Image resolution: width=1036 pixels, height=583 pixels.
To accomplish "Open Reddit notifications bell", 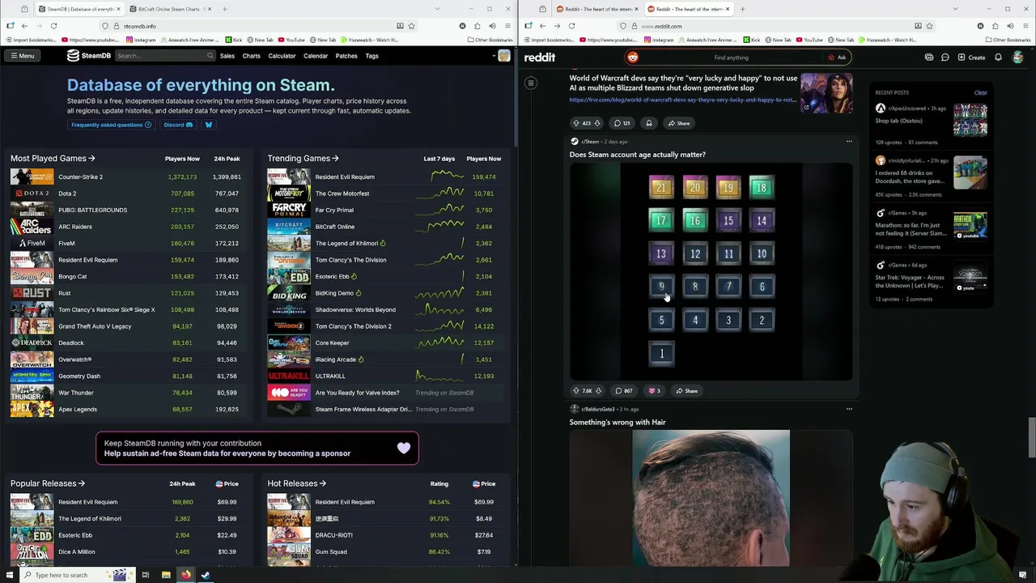I will [x=998, y=57].
